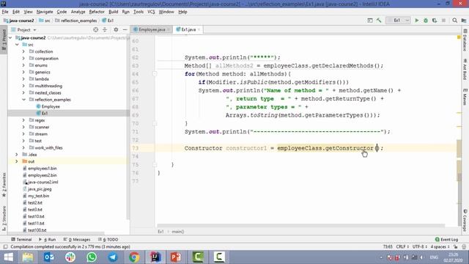Click the locate/scroll-from-source target icon in Project panel
The width and height of the screenshot is (469, 264).
pos(96,29)
